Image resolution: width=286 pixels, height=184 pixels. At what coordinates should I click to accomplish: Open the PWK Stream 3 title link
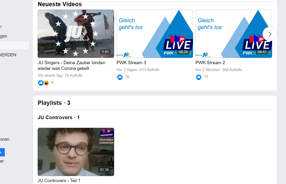coord(131,62)
